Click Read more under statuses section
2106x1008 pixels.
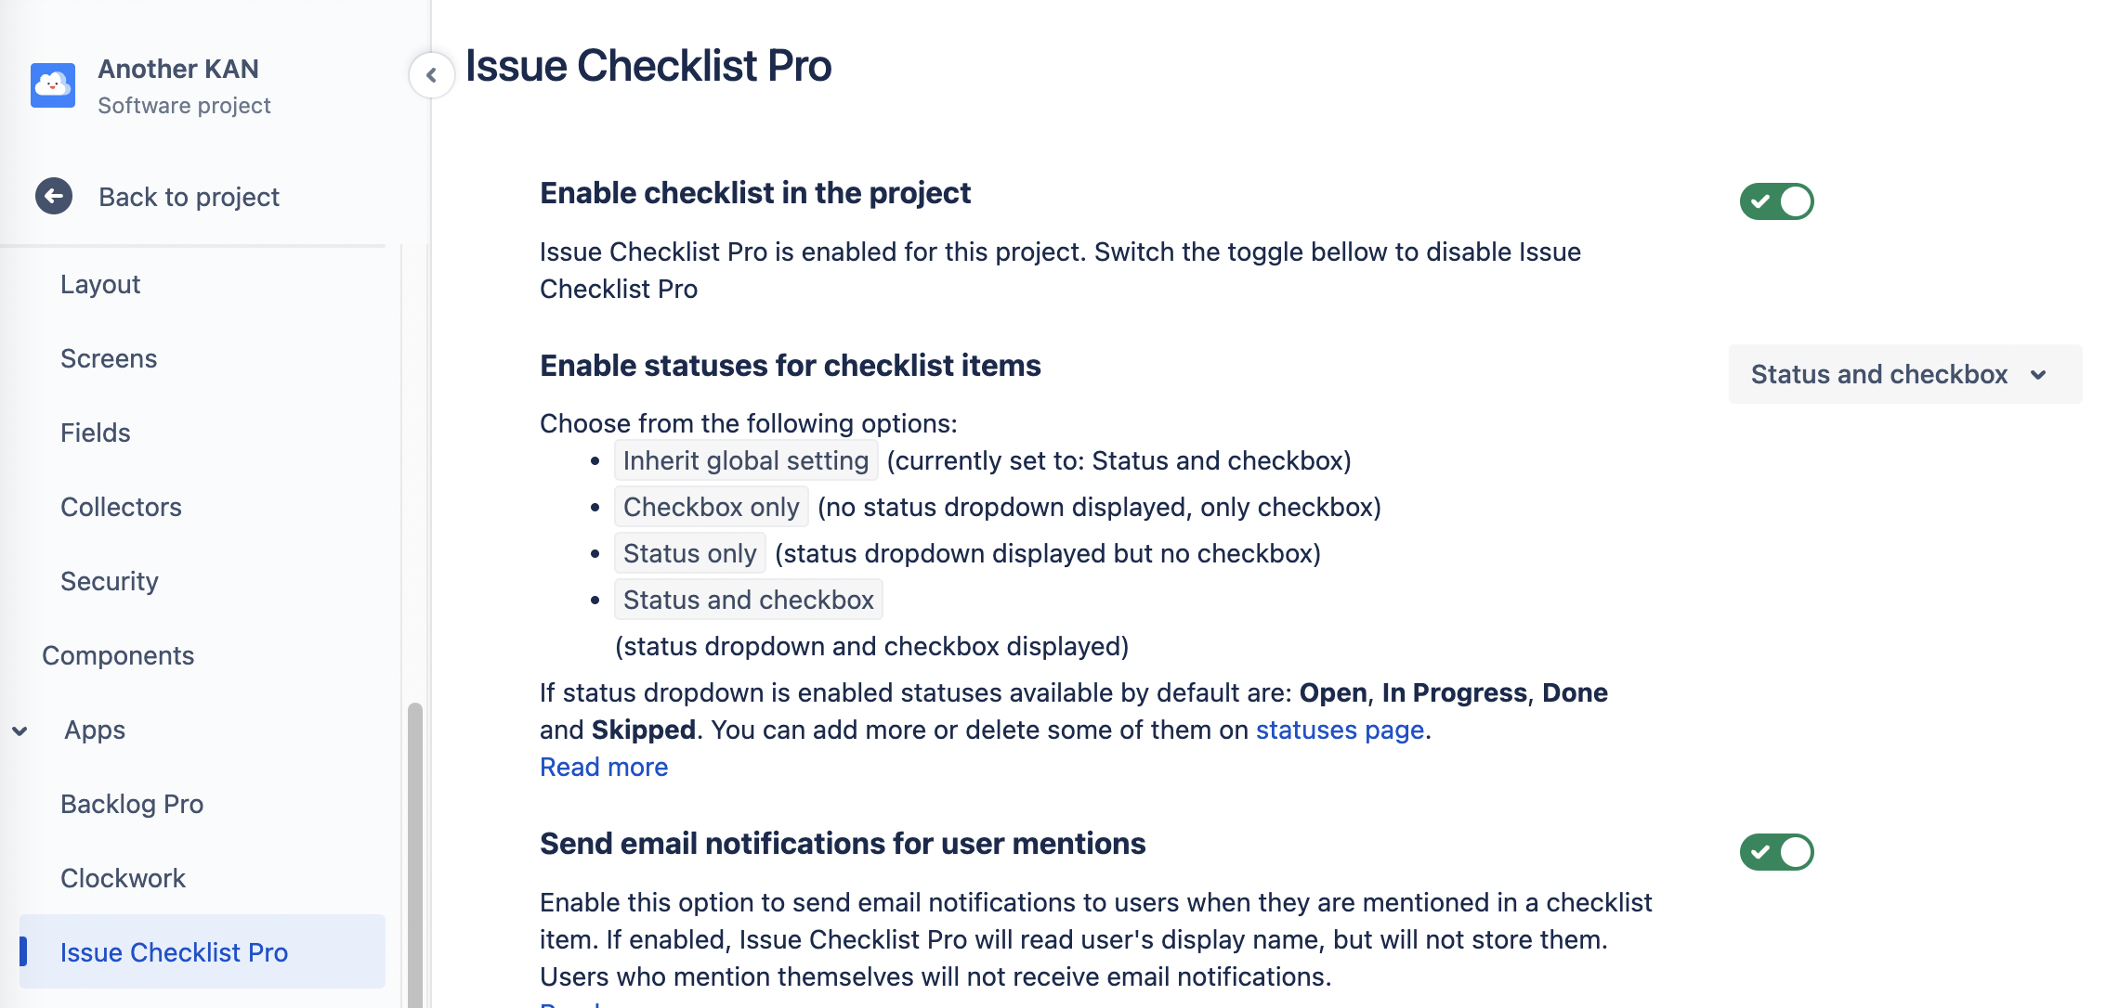(604, 767)
